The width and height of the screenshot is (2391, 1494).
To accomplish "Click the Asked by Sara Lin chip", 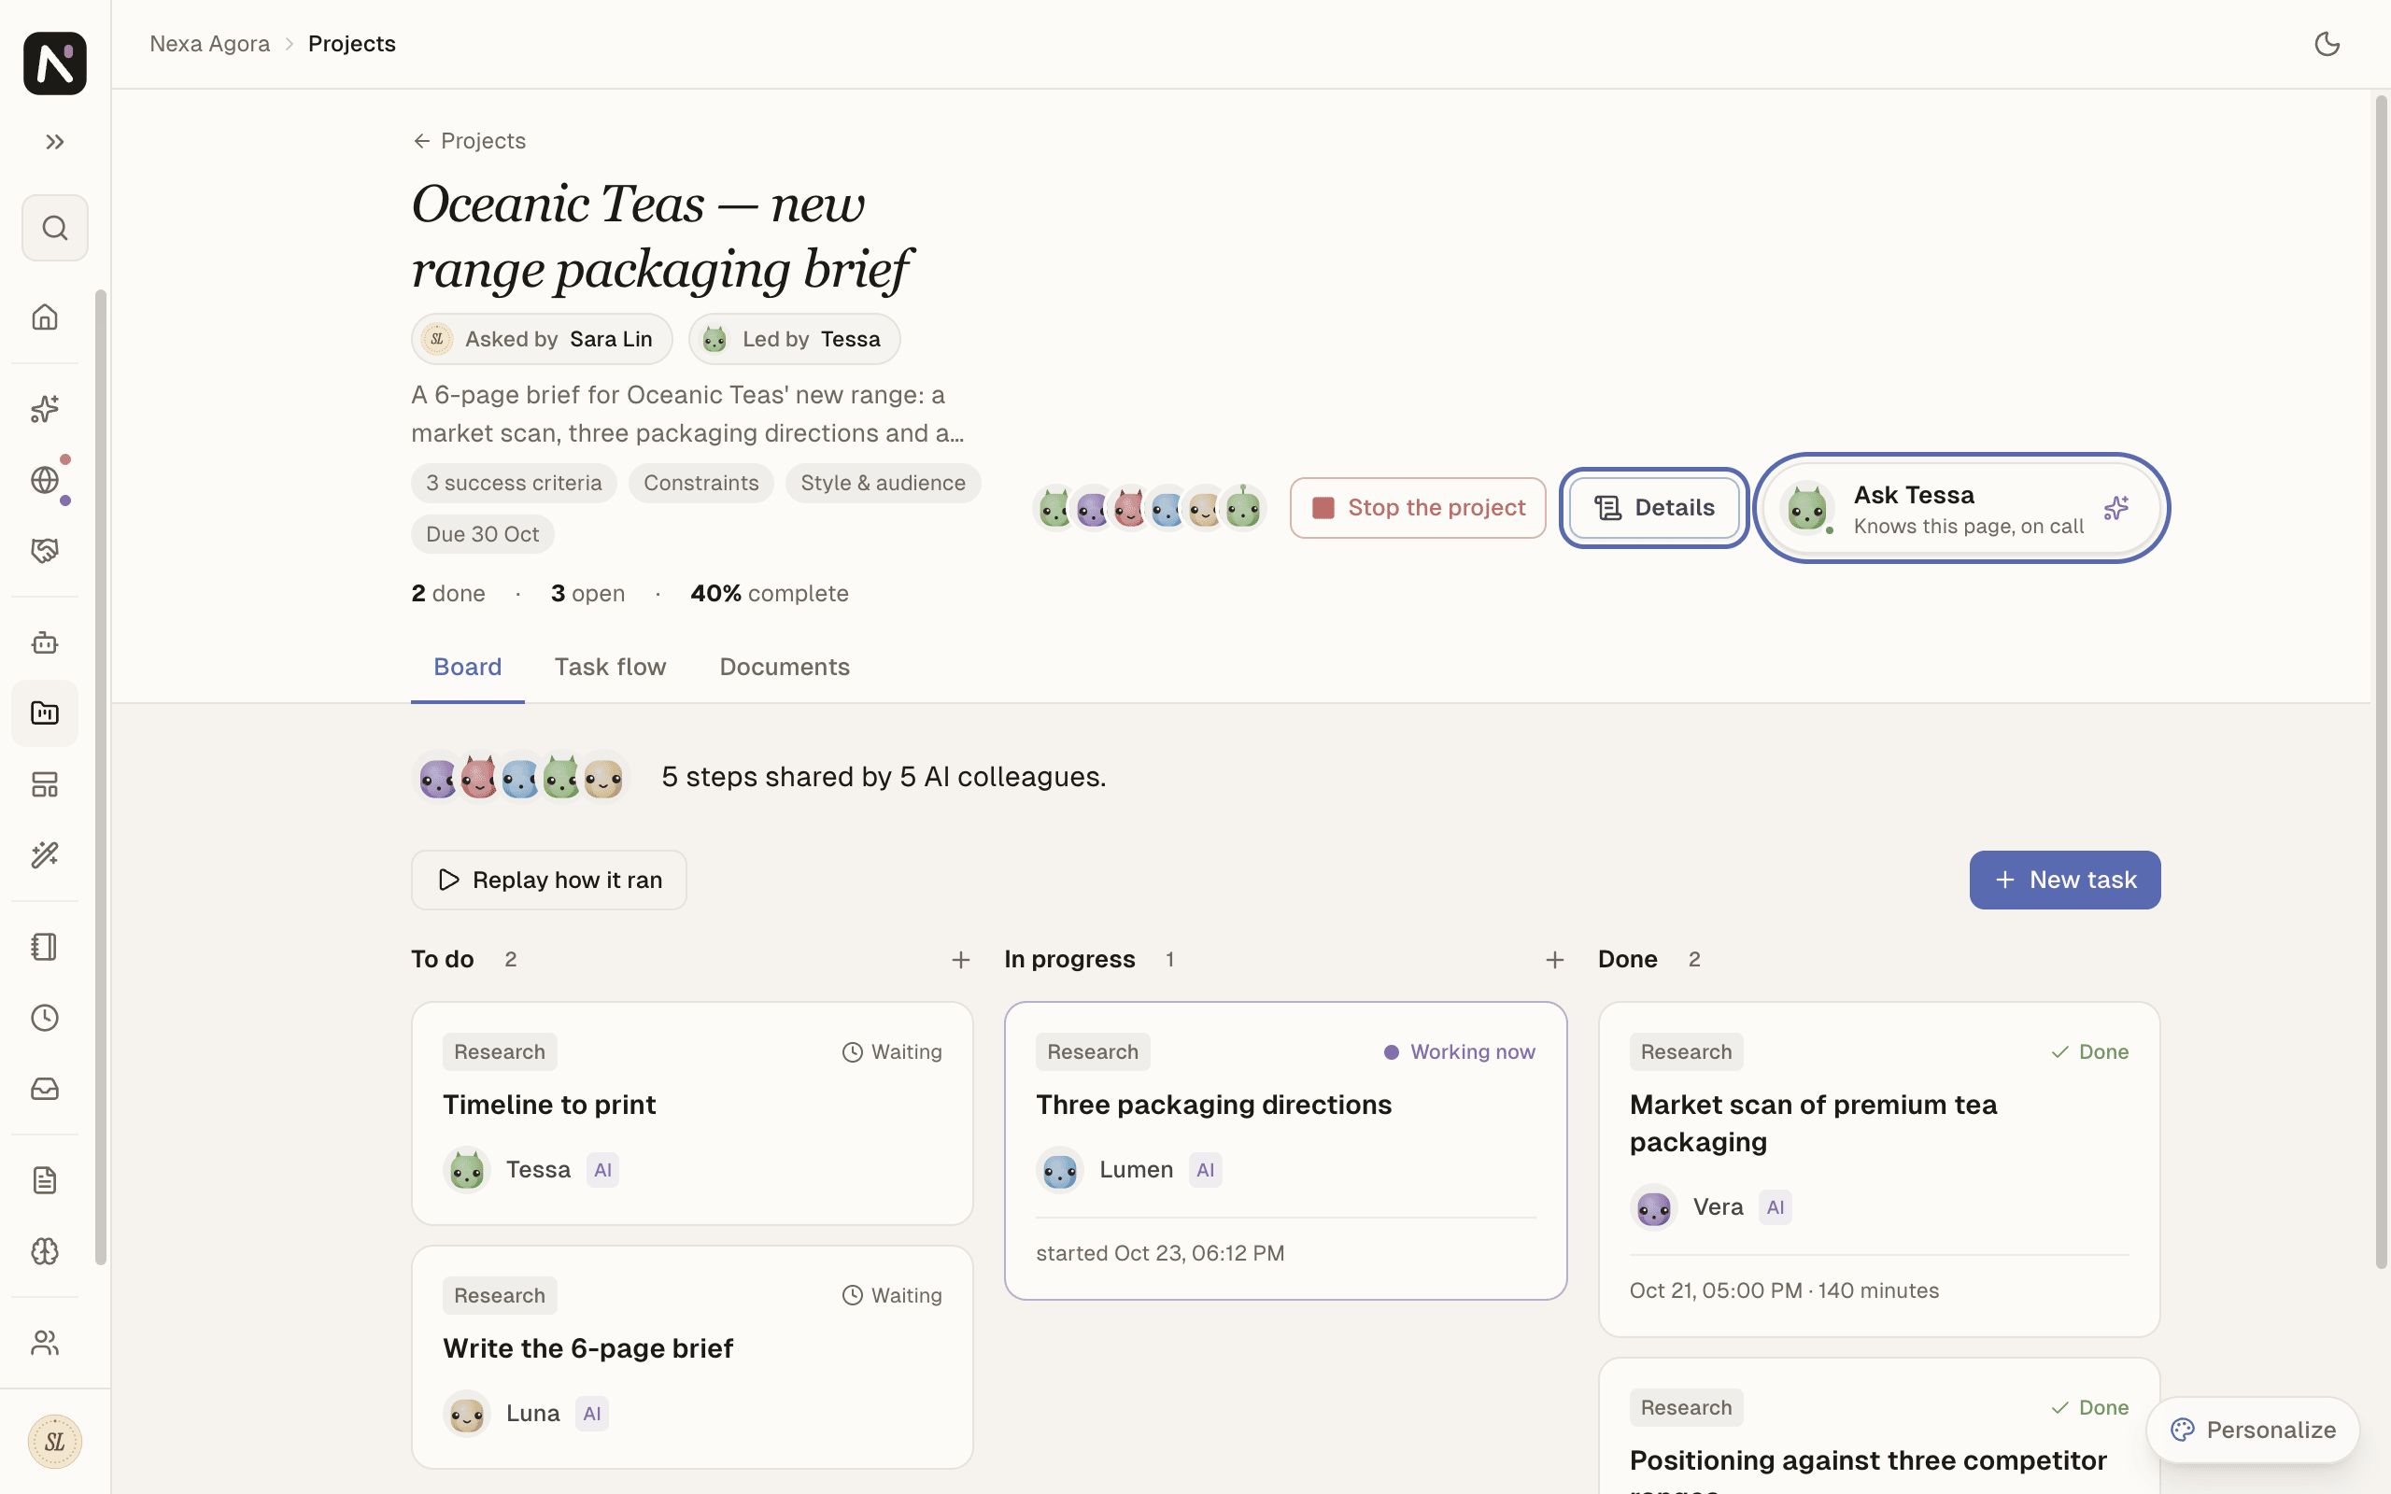I will click(x=542, y=339).
